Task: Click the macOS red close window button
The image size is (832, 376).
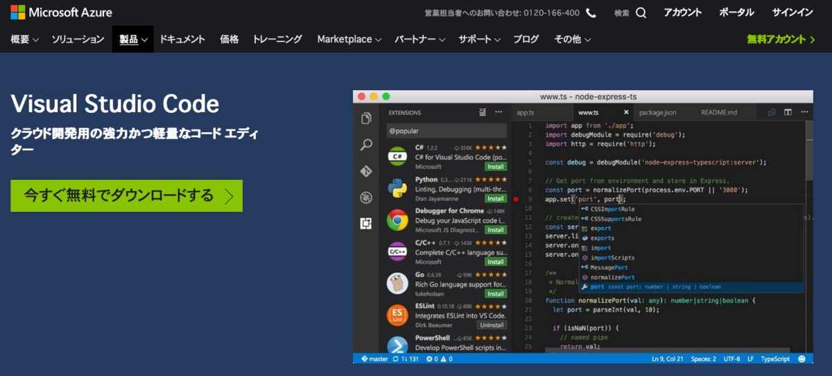Action: (x=361, y=96)
